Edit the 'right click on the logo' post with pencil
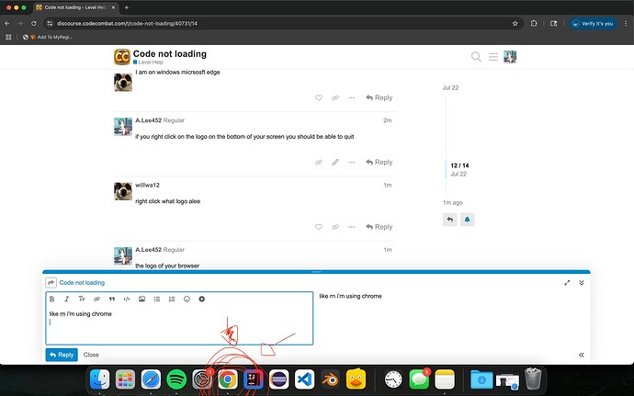Screen dimensions: 634x396 (334, 163)
